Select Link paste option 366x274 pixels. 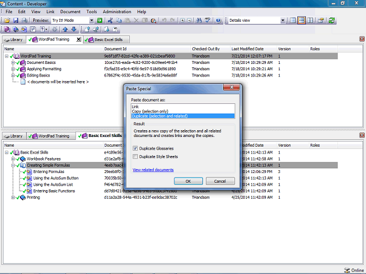click(x=183, y=107)
